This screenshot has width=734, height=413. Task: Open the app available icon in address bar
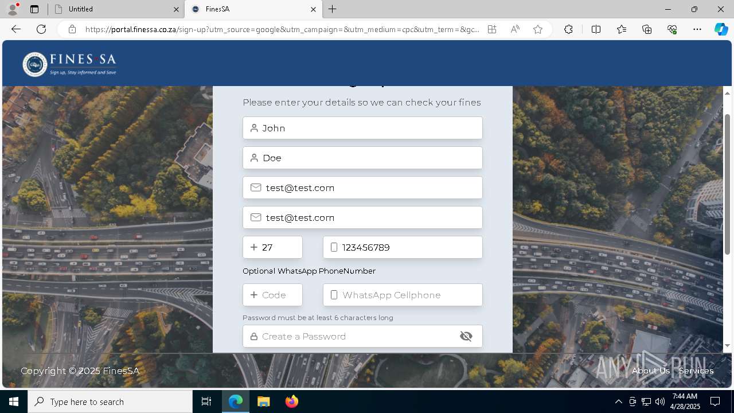pyautogui.click(x=492, y=29)
